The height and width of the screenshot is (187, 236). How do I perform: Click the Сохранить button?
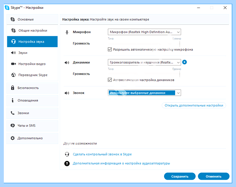pos(180,176)
